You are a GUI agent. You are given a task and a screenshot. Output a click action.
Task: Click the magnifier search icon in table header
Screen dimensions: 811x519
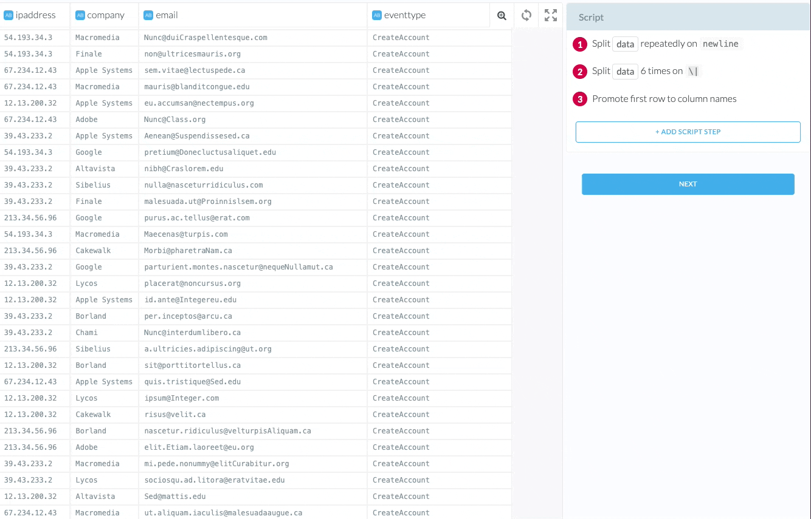502,16
